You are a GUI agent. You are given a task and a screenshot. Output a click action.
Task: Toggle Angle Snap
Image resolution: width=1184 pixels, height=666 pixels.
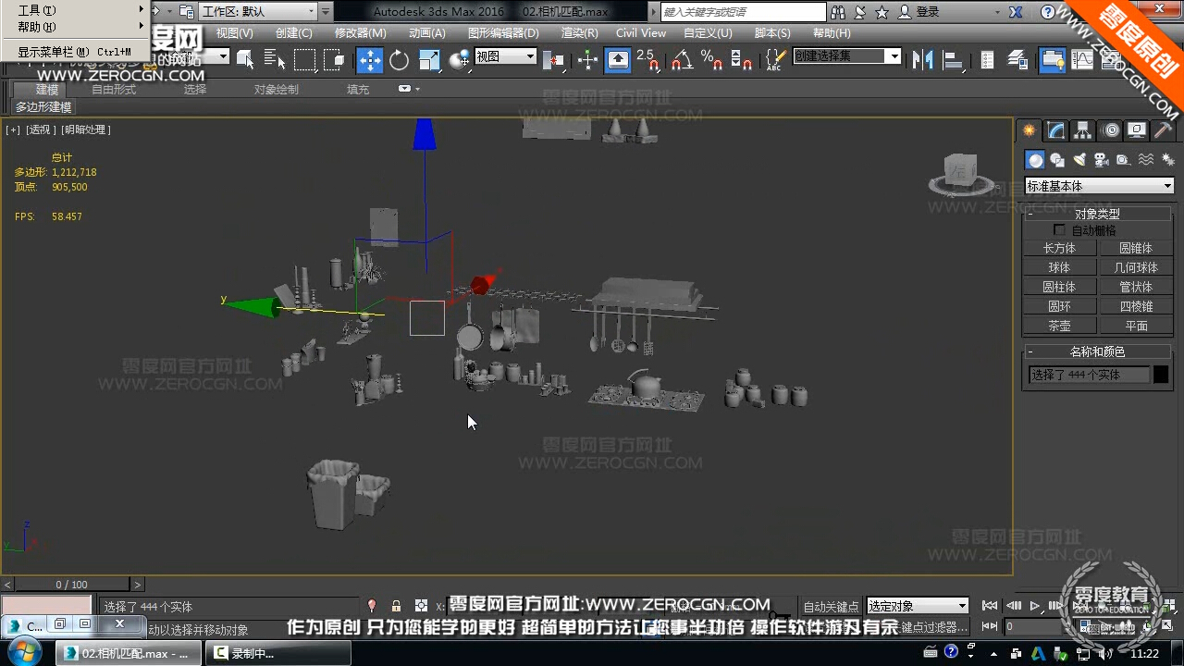coord(682,60)
